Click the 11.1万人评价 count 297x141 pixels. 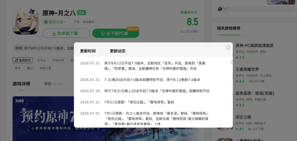[189, 32]
